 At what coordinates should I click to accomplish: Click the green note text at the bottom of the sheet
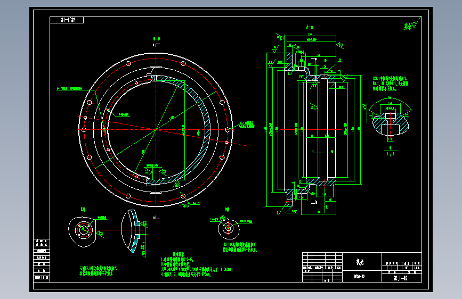(x=98, y=271)
